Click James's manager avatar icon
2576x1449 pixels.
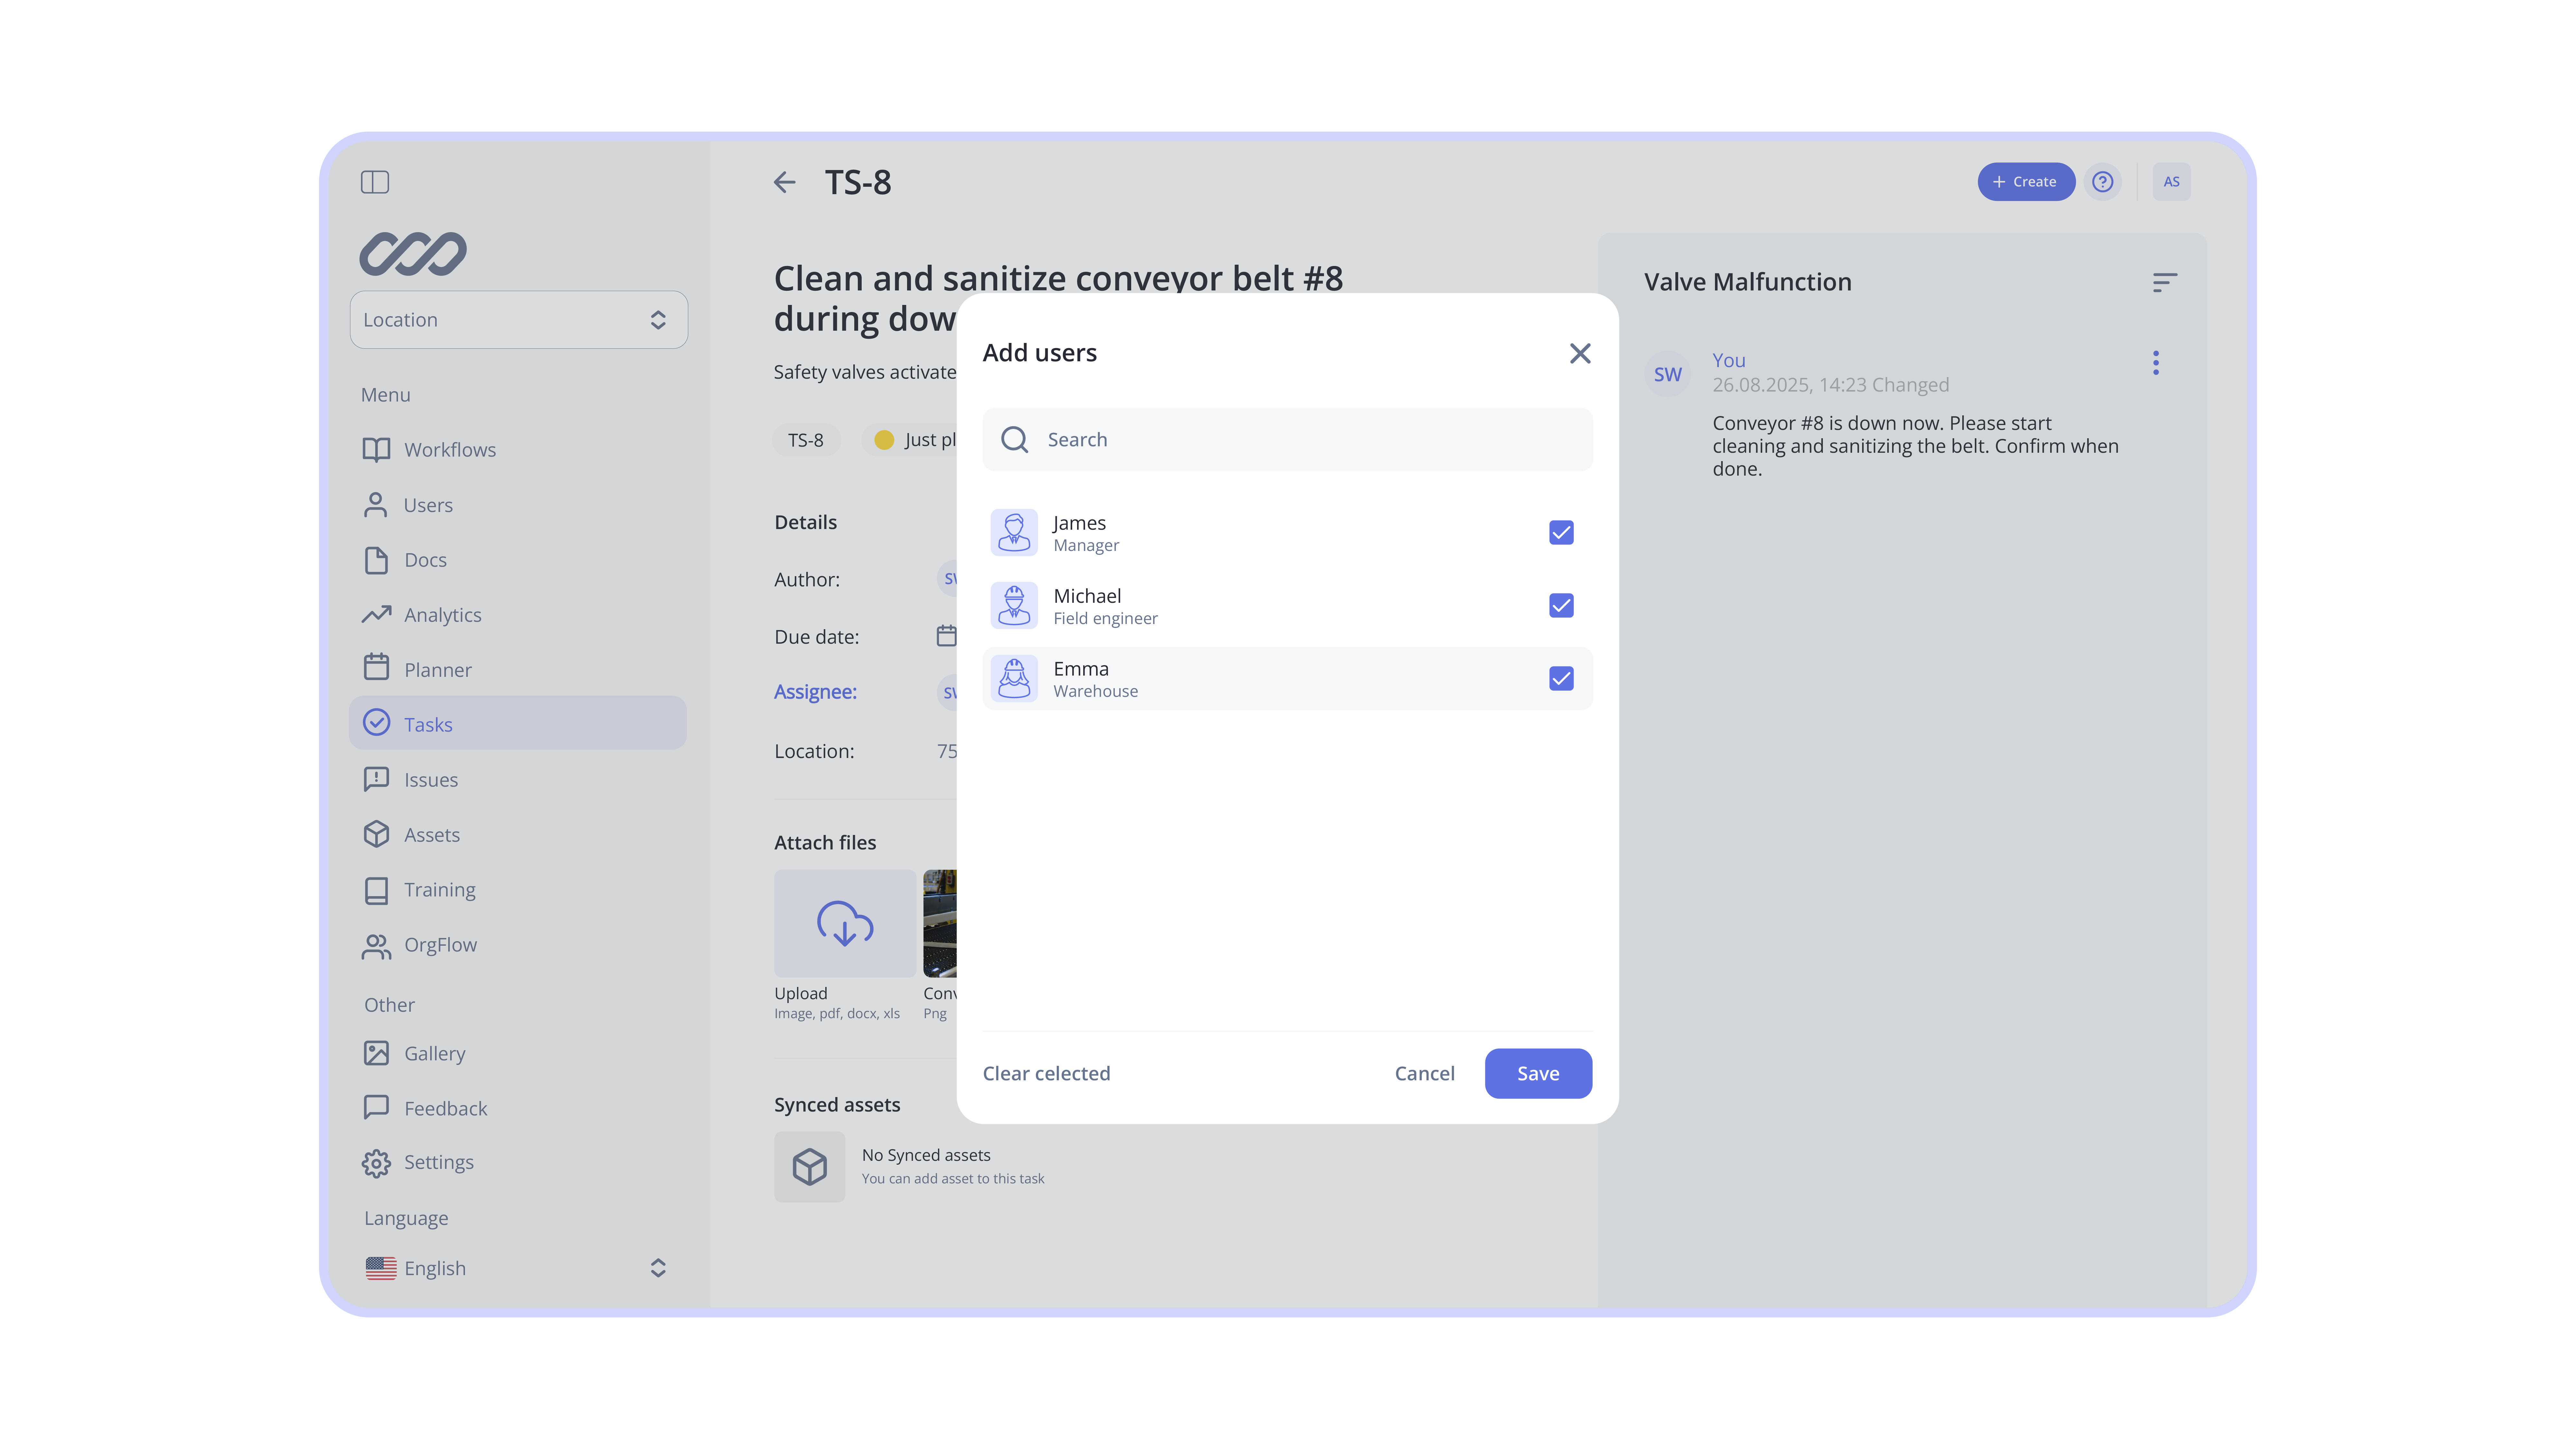[x=1014, y=533]
